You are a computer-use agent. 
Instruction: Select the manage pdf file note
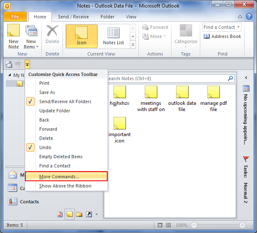[214, 99]
